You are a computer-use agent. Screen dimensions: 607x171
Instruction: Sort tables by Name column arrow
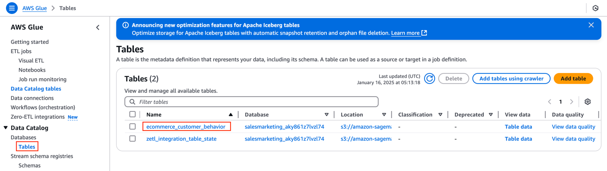coord(230,115)
